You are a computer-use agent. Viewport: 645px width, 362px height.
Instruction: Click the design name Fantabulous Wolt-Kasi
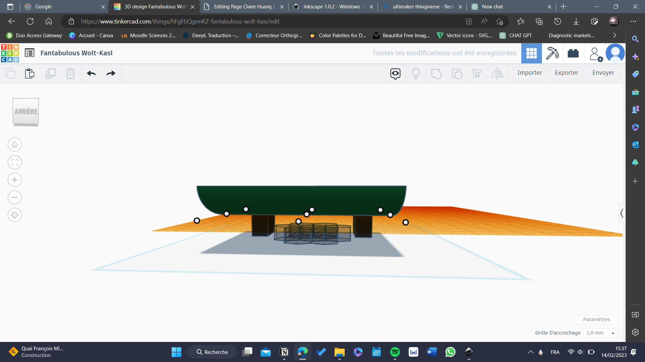(77, 53)
